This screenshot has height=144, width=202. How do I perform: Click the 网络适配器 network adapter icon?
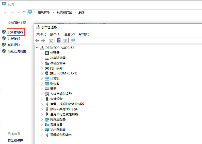click(x=47, y=119)
